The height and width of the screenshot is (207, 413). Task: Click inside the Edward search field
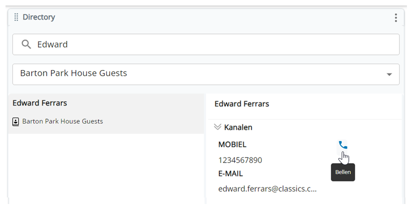[x=206, y=44]
